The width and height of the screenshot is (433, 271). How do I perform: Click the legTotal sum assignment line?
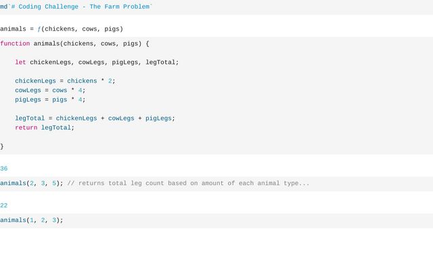pyautogui.click(x=95, y=118)
